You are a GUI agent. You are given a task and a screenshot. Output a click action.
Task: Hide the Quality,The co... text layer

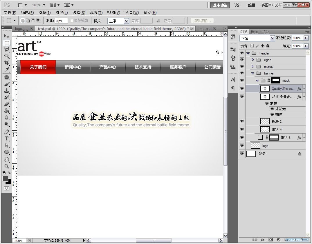pyautogui.click(x=242, y=88)
